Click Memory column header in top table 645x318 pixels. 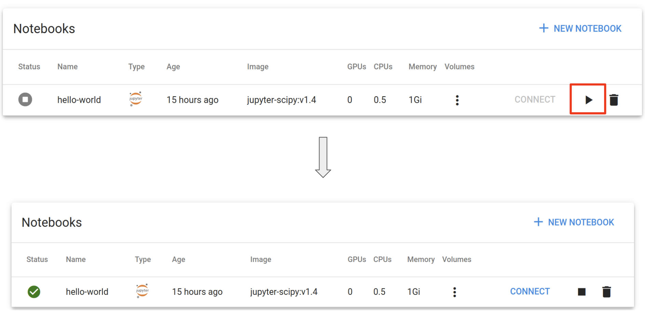(423, 67)
